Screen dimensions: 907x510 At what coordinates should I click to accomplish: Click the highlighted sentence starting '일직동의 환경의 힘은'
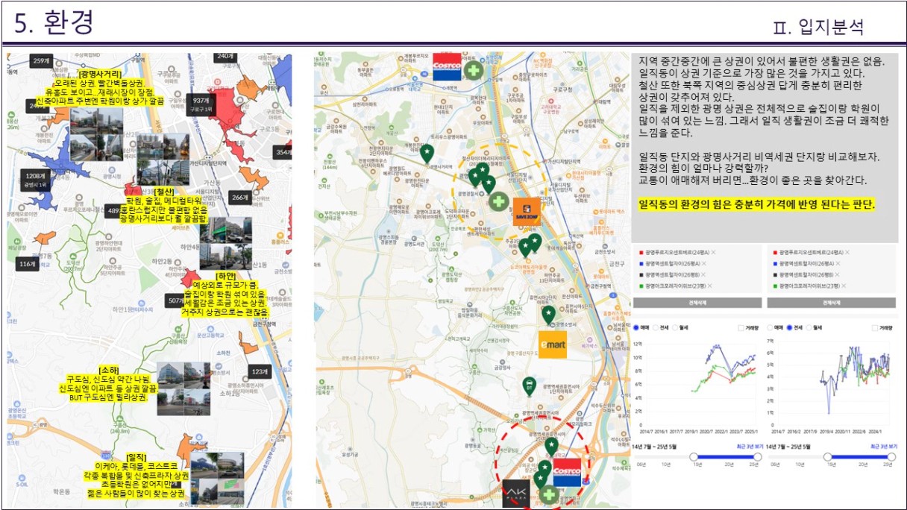pos(757,204)
